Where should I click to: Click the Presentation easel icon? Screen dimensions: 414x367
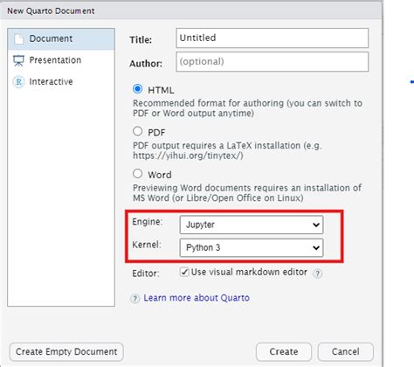(x=18, y=60)
